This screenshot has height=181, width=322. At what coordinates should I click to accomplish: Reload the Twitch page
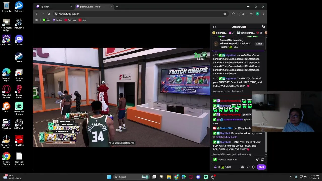pyautogui.click(x=49, y=14)
